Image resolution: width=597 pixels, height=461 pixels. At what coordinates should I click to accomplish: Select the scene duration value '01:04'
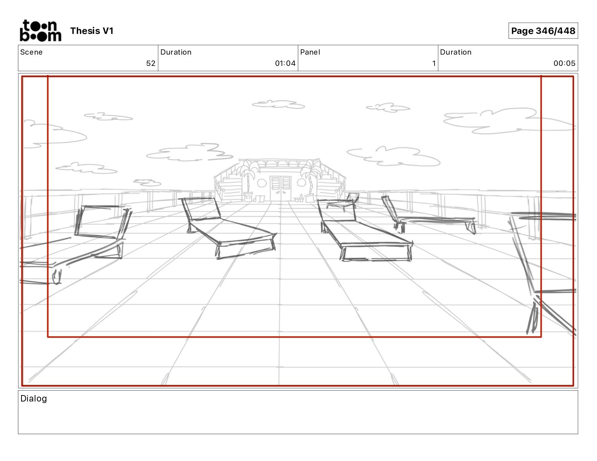pos(285,63)
